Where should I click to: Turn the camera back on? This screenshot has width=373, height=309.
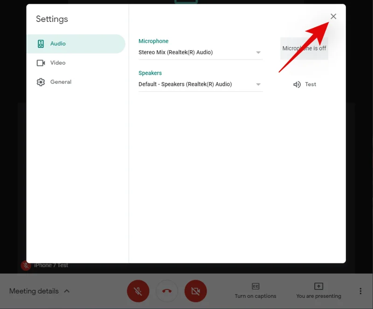[195, 291]
